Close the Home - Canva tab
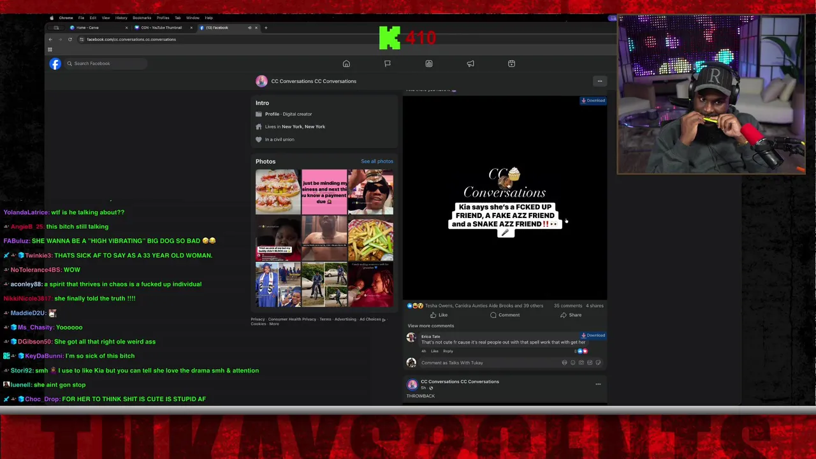816x459 pixels. click(x=126, y=27)
